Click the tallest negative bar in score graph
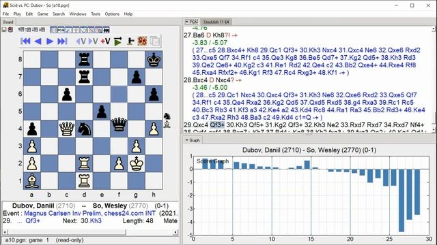437x245 pixels. click(401, 200)
